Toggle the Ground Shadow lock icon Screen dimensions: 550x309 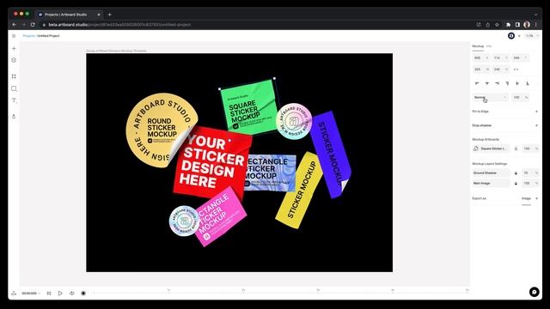pos(516,173)
